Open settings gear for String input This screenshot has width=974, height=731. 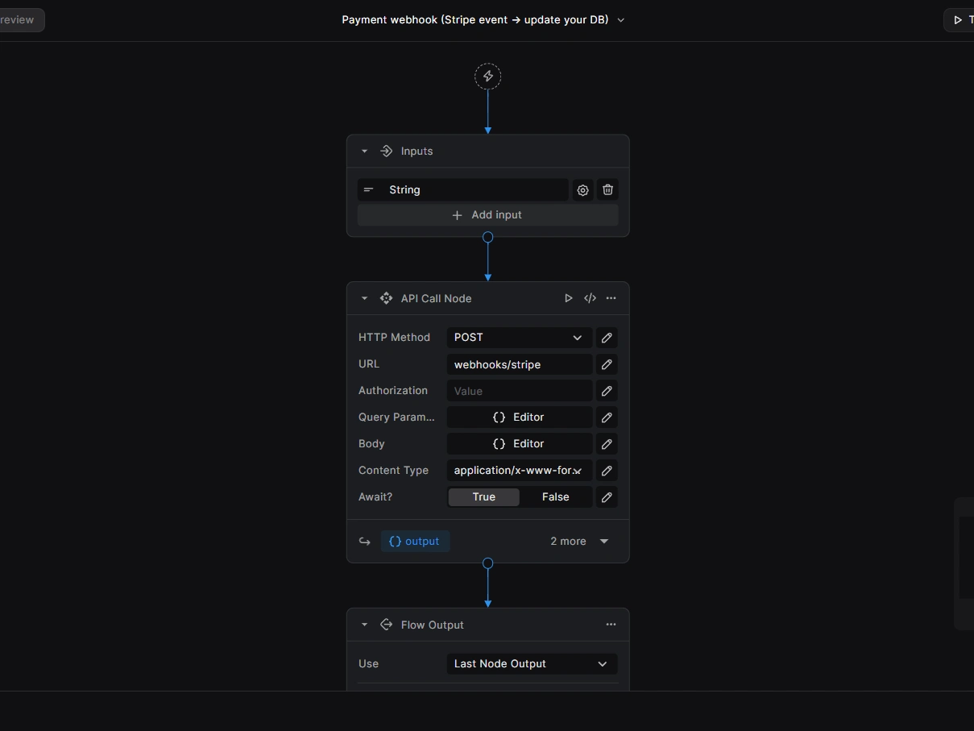[x=582, y=190]
